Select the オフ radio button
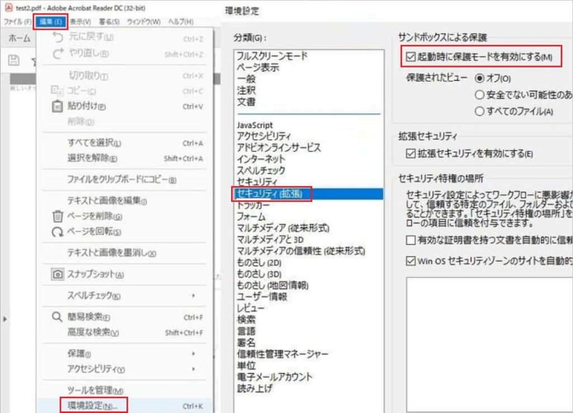 coord(479,78)
